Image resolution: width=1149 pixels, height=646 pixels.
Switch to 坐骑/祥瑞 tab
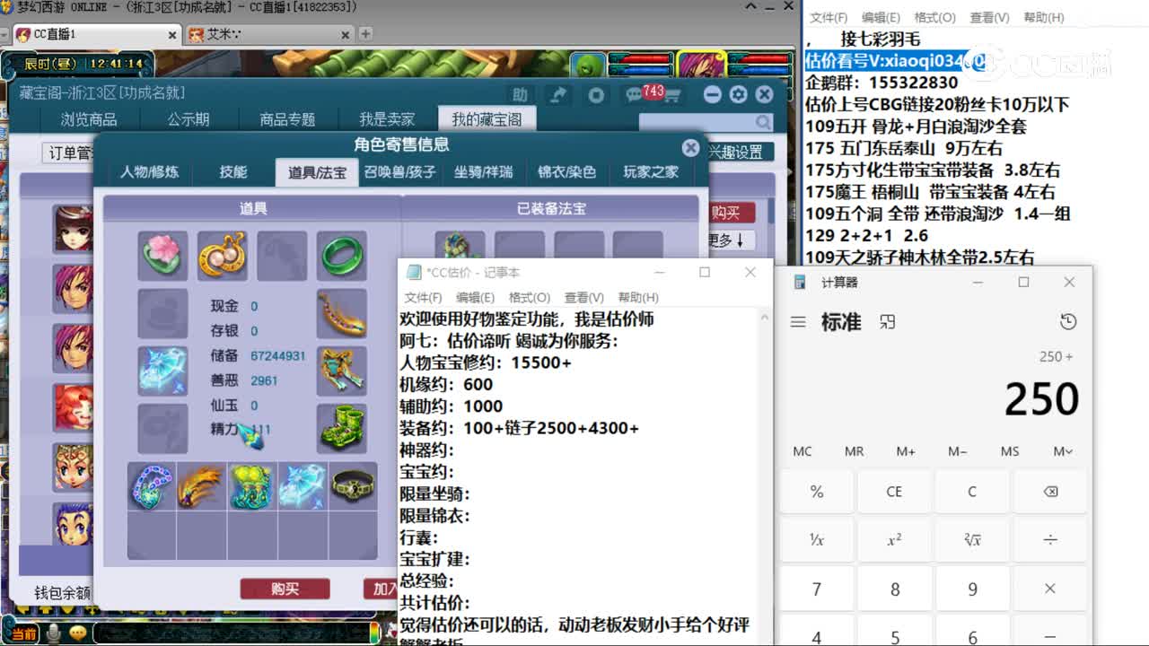point(483,172)
